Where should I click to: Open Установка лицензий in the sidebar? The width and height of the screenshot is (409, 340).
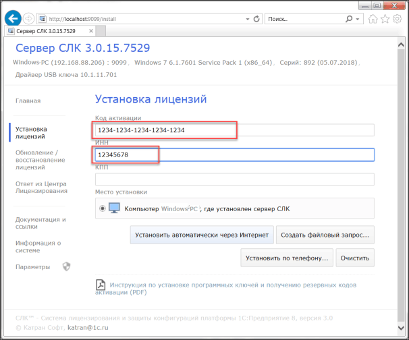[31, 133]
